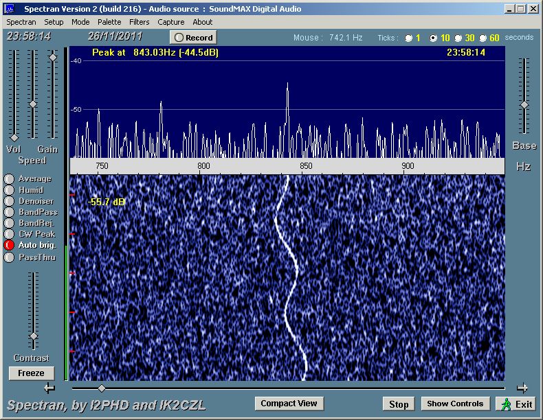This screenshot has height=420, width=543.
Task: Click the 23:58:14 clock at top left
Action: [x=29, y=36]
